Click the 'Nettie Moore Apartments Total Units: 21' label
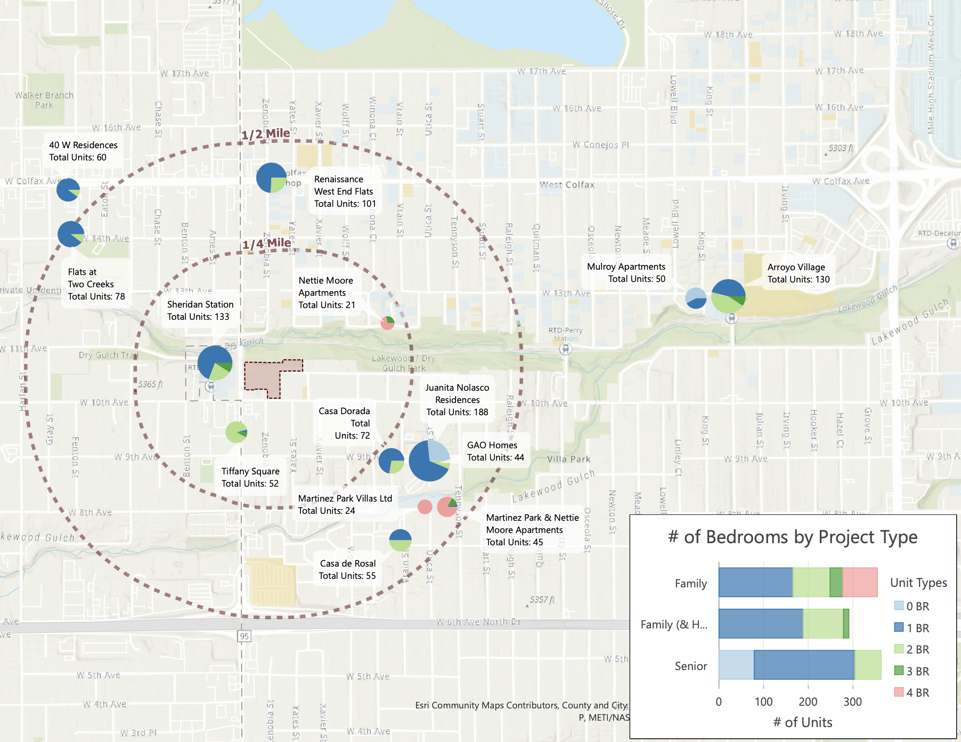This screenshot has height=742, width=961. pos(327,293)
